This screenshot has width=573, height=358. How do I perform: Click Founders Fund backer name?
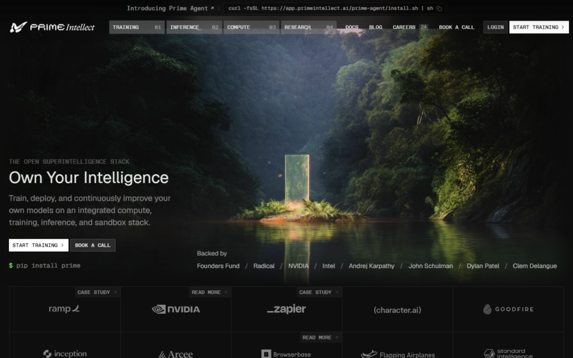pos(218,266)
